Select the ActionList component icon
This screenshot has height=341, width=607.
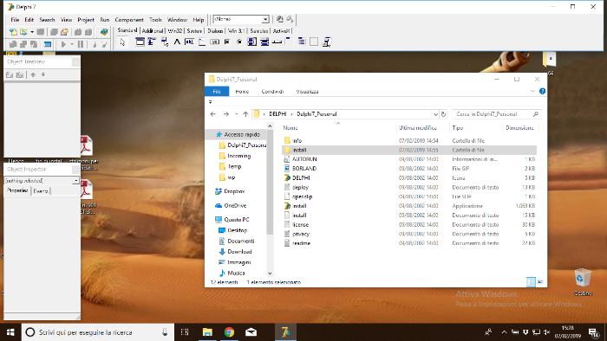(326, 42)
